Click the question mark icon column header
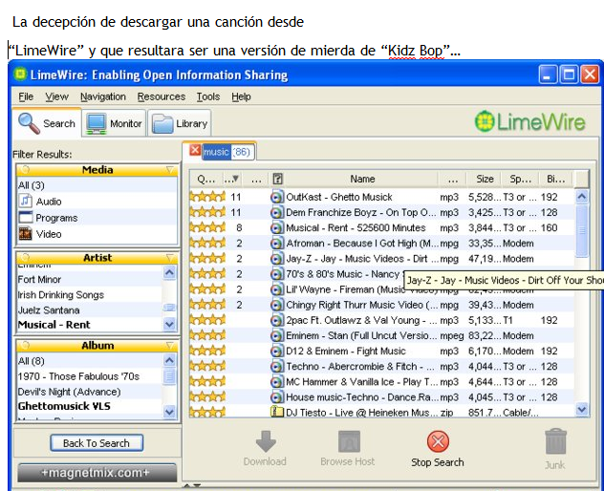Image resolution: width=604 pixels, height=491 pixels. pyautogui.click(x=277, y=179)
